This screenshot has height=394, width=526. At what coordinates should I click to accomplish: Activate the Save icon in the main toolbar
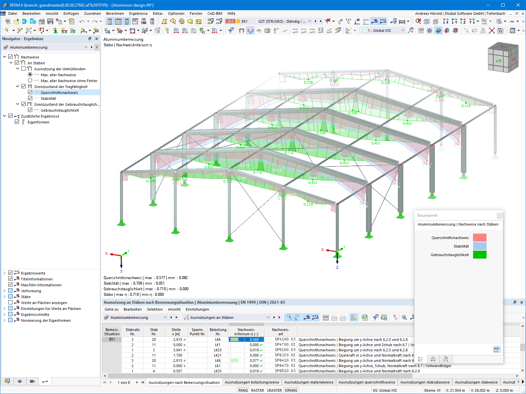50,21
